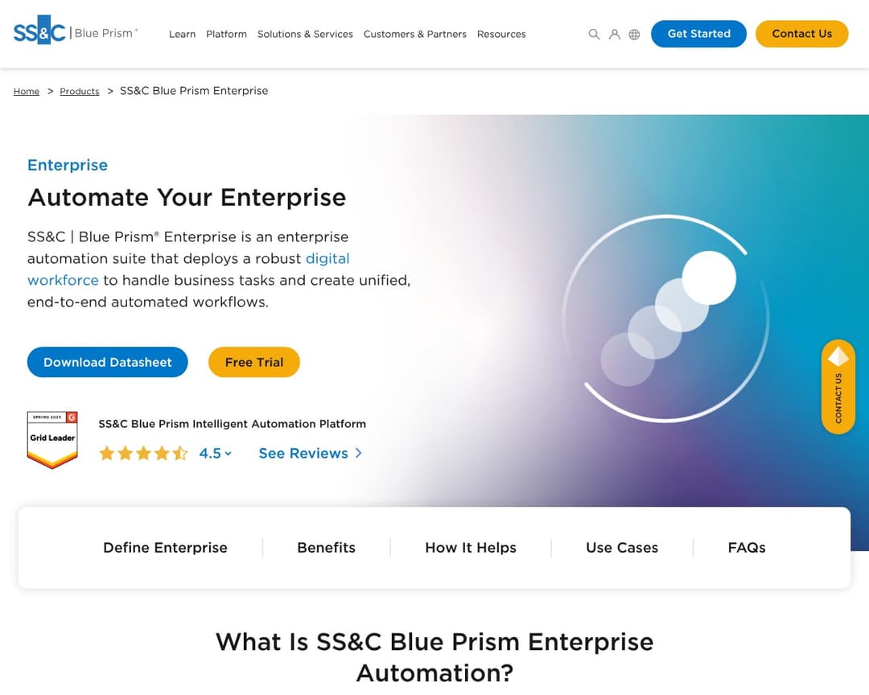Open the Resources dropdown menu
This screenshot has height=695, width=869.
click(501, 35)
